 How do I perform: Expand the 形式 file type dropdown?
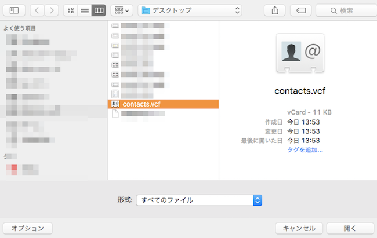point(199,200)
